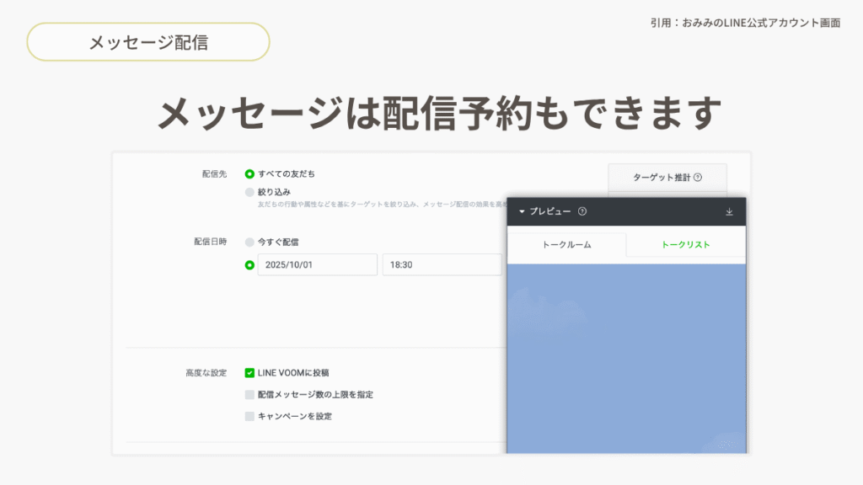Open the 2025/10/01 date field
863x485 pixels.
pos(317,264)
